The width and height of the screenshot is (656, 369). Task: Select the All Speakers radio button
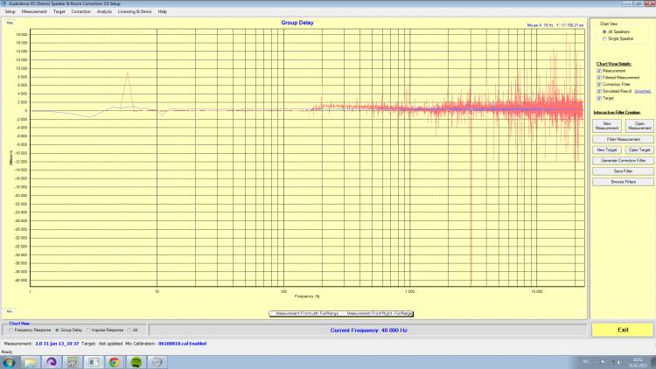(x=604, y=31)
